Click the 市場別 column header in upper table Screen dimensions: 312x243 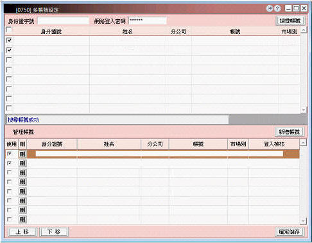pos(290,31)
